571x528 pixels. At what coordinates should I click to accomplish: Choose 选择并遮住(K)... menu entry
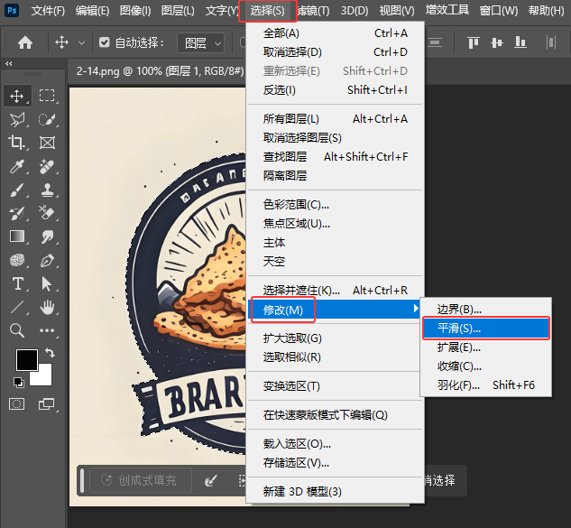point(335,291)
